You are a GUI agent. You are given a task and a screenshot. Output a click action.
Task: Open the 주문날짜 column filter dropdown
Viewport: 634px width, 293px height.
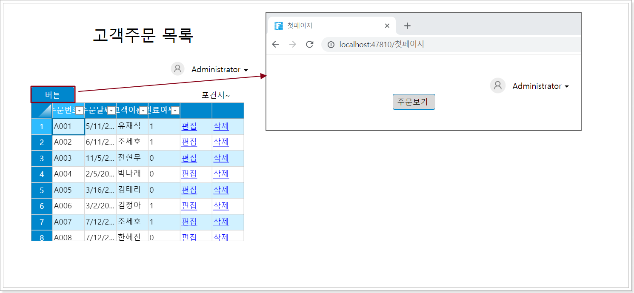(111, 111)
